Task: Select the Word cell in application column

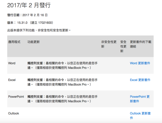Action: pos(12,63)
